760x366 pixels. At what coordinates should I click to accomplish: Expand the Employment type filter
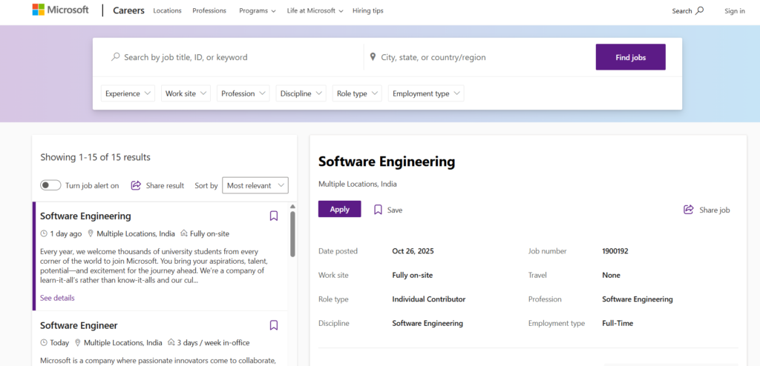point(426,93)
